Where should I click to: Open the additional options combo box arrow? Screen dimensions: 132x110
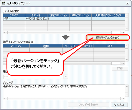point(66,77)
